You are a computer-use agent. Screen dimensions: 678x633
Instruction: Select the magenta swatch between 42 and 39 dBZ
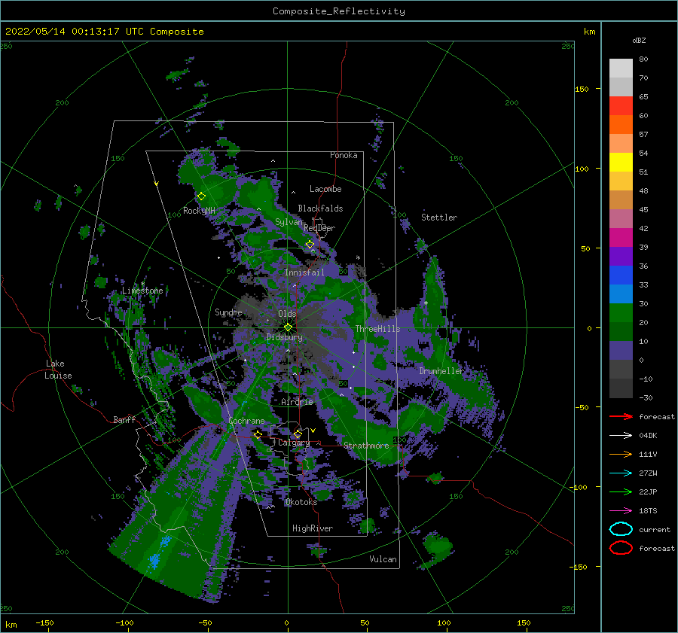point(621,238)
